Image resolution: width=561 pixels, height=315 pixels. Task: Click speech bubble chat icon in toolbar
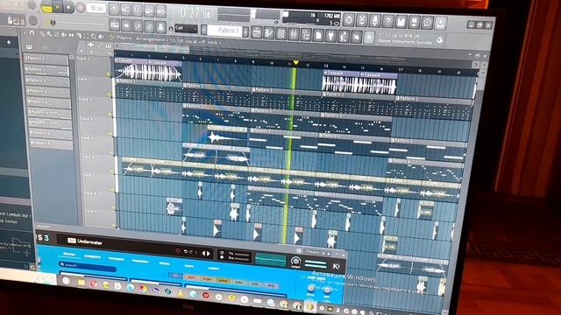(x=427, y=23)
